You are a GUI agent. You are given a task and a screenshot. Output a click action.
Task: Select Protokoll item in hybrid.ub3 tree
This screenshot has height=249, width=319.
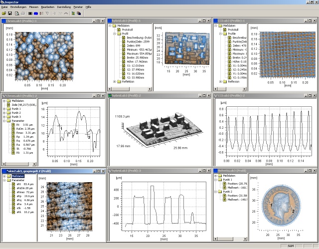[127, 30]
